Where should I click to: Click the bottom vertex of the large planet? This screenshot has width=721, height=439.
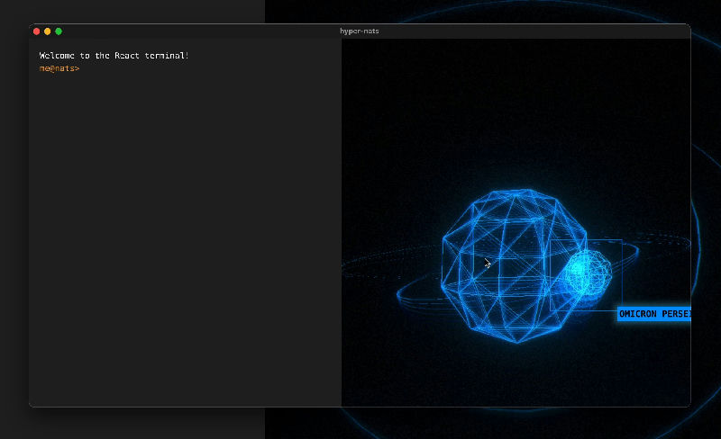pos(516,342)
